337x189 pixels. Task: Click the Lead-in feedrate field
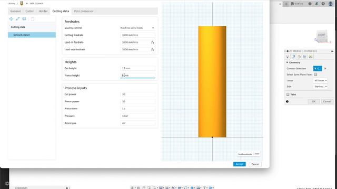pos(135,43)
